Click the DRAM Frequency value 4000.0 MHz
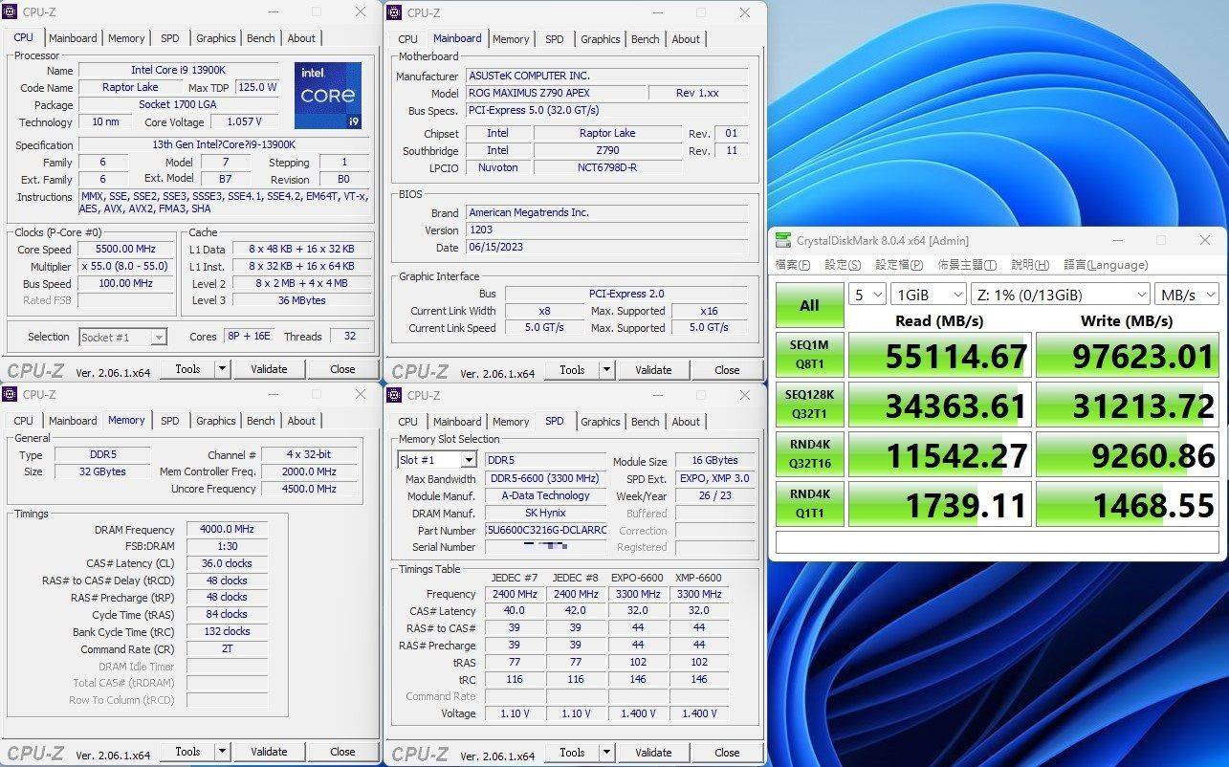 coord(227,529)
